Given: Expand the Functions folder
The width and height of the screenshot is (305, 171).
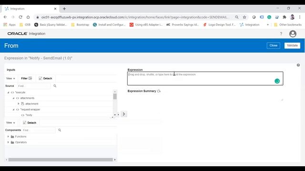Looking at the screenshot, I should pyautogui.click(x=8, y=136).
